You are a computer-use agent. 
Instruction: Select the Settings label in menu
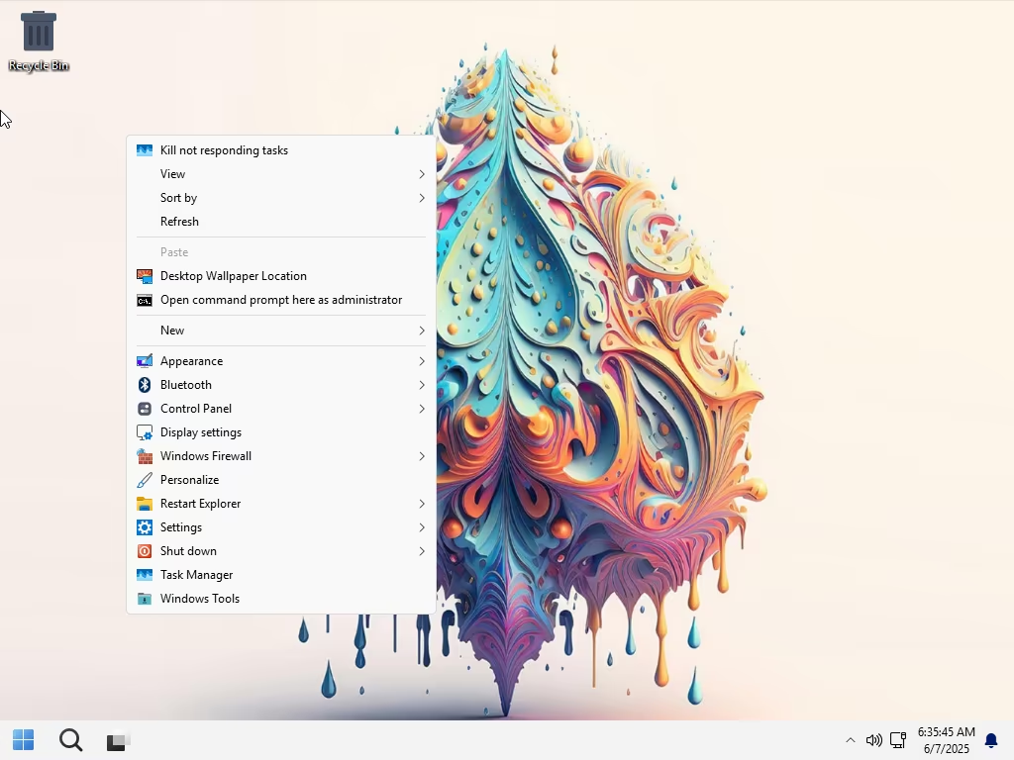pyautogui.click(x=181, y=527)
